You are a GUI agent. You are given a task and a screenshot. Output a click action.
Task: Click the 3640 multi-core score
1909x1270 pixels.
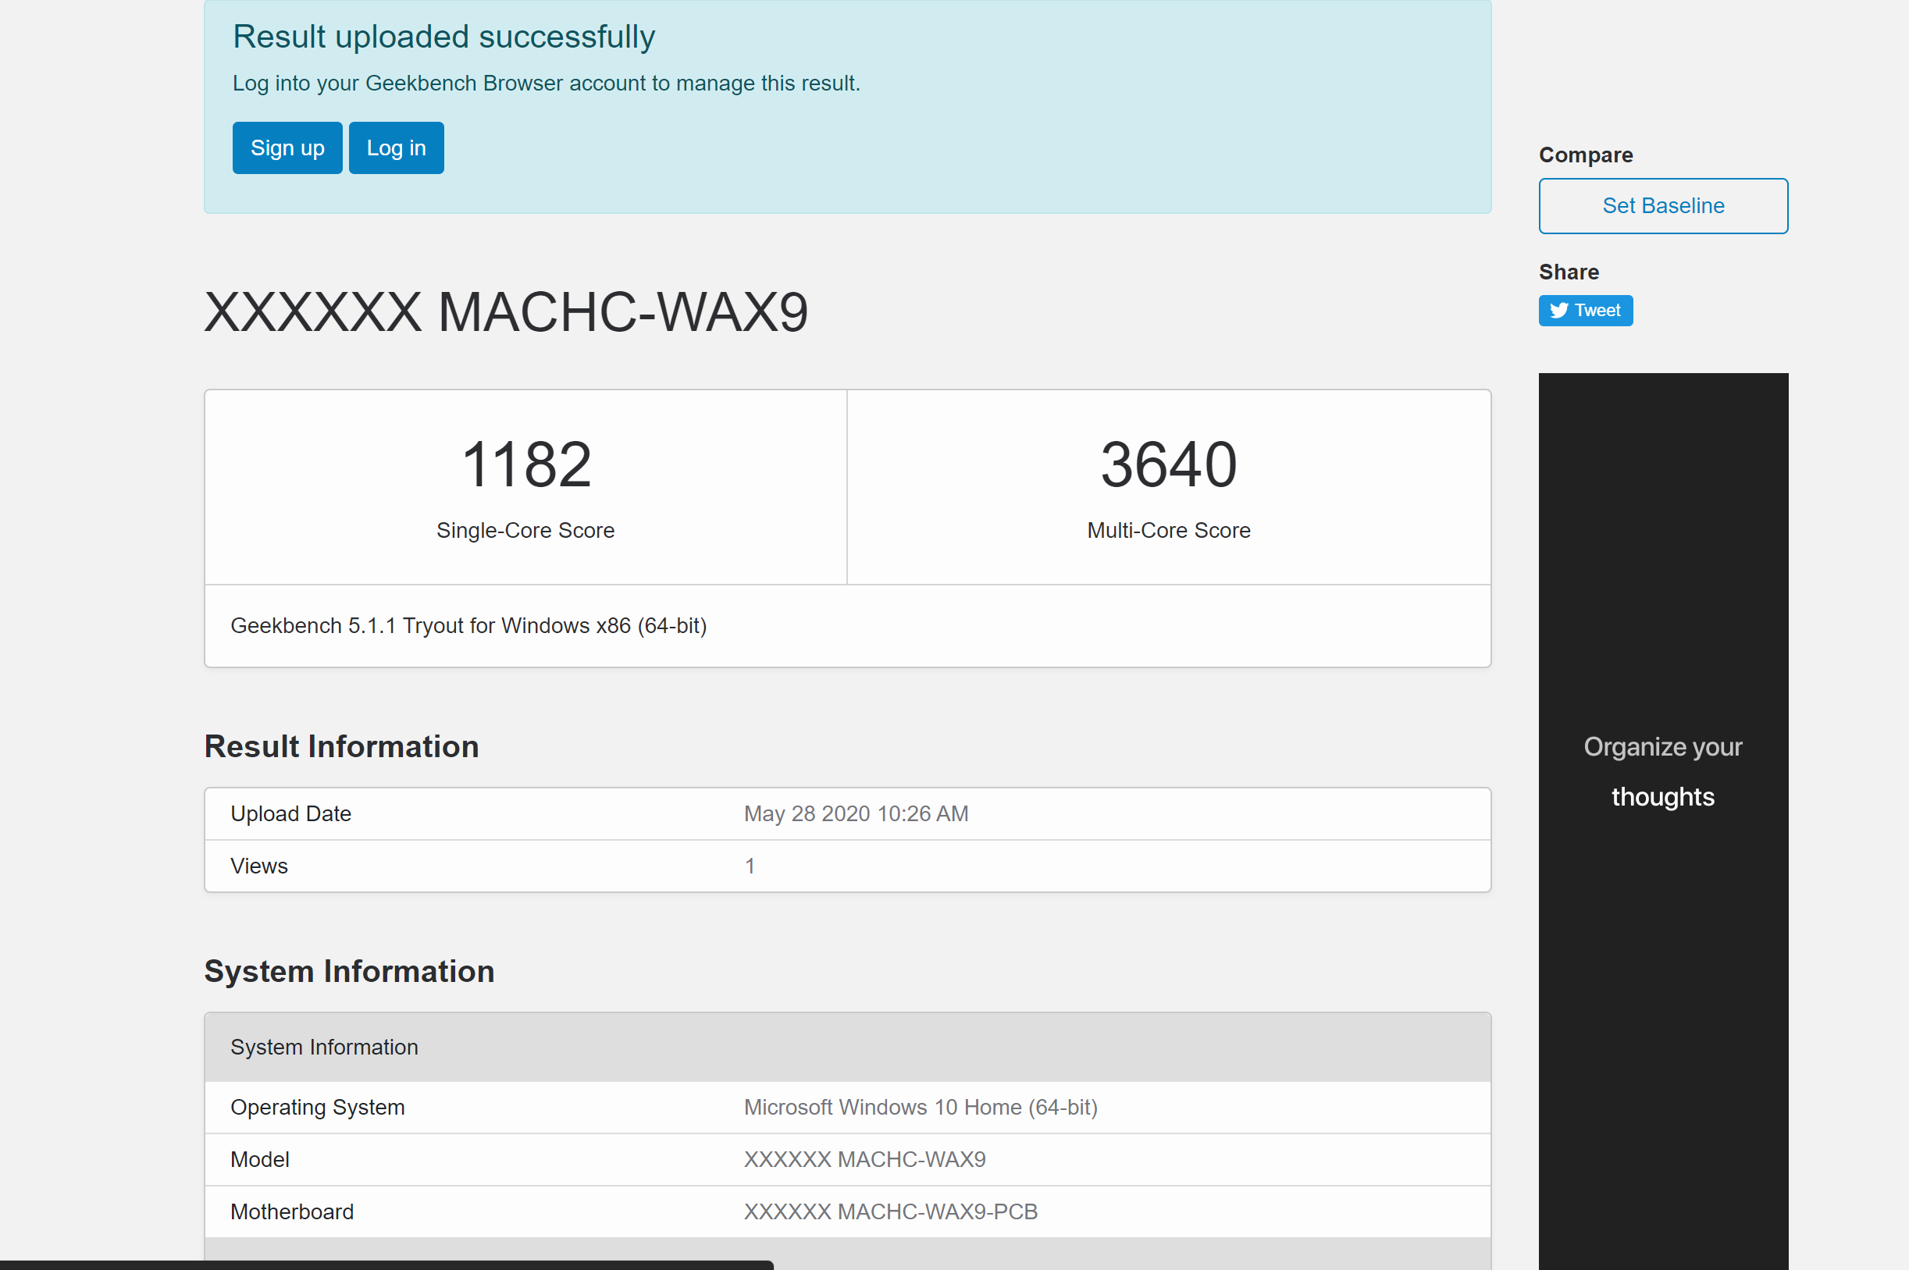coord(1168,465)
